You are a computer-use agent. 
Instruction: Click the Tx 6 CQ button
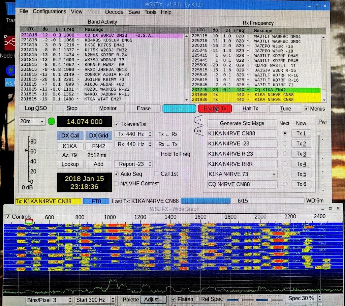[301, 184]
